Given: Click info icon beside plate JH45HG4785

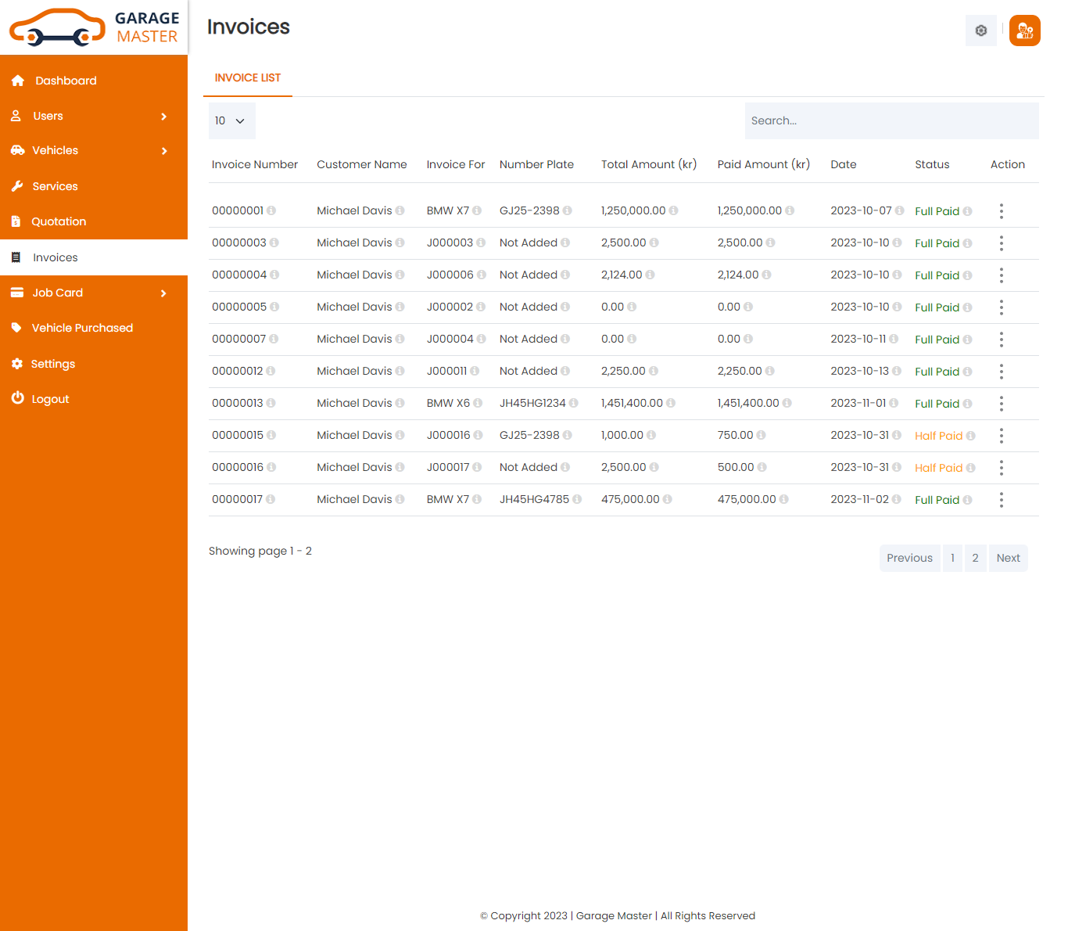Looking at the screenshot, I should [577, 499].
